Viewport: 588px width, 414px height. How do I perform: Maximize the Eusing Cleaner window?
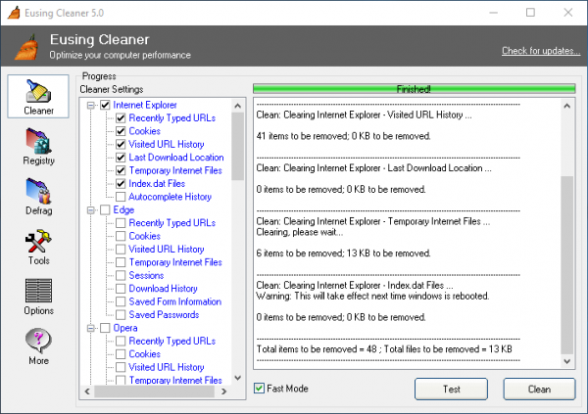tap(530, 13)
